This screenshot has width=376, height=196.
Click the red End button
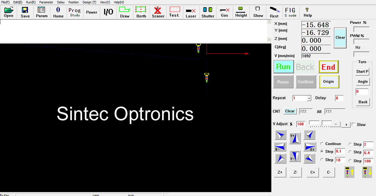coord(328,67)
